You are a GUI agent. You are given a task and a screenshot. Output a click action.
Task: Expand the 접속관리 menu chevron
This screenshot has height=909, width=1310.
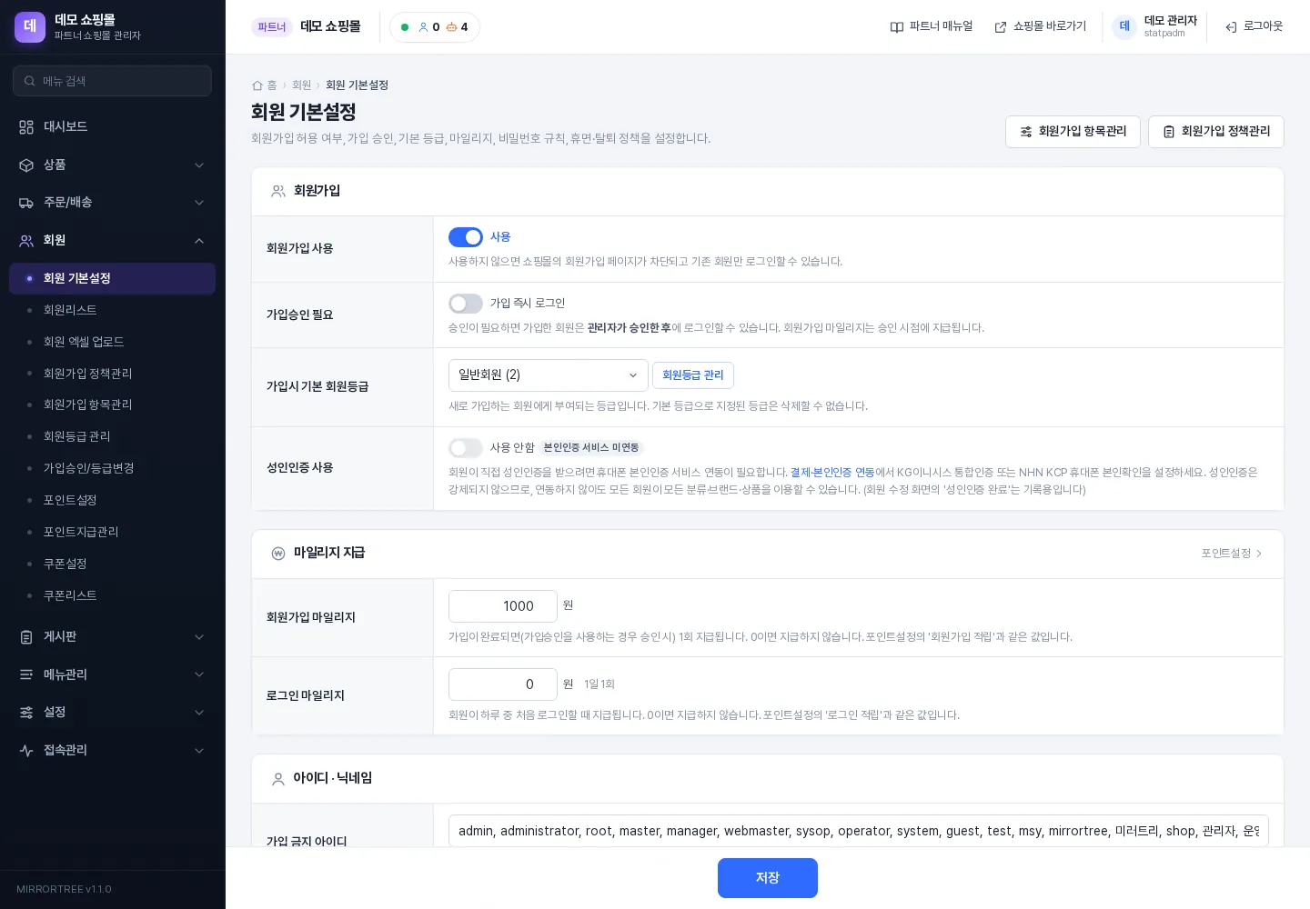[x=199, y=751]
